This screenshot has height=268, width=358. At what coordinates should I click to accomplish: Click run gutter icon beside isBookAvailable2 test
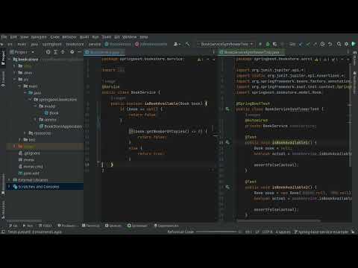[227, 187]
